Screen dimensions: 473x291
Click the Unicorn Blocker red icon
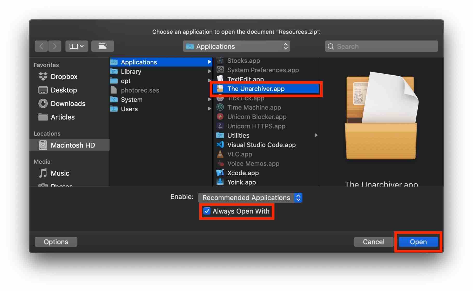pyautogui.click(x=220, y=116)
